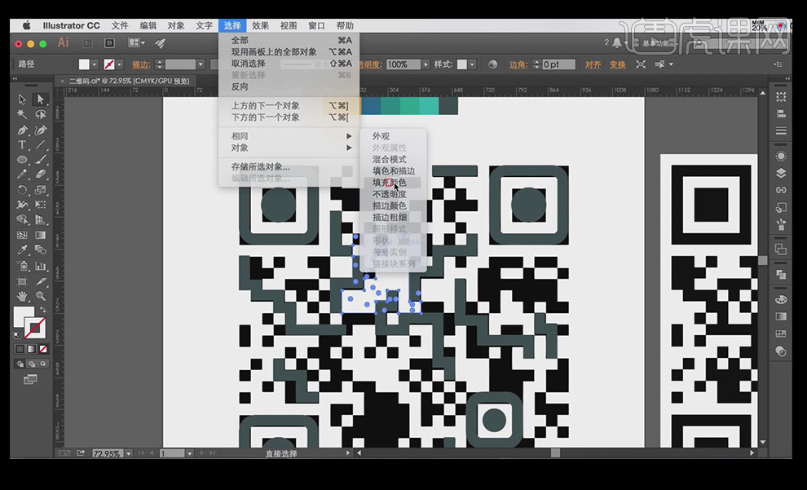Viewport: 807px width, 490px height.
Task: Set paint mode to None
Action: tap(42, 349)
